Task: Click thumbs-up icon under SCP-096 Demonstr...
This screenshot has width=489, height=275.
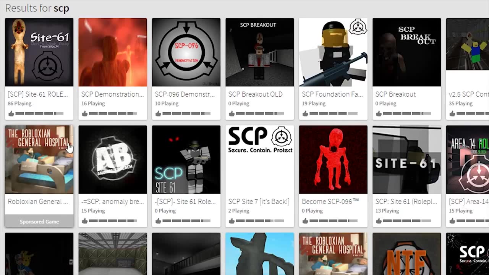Action: coord(158,113)
